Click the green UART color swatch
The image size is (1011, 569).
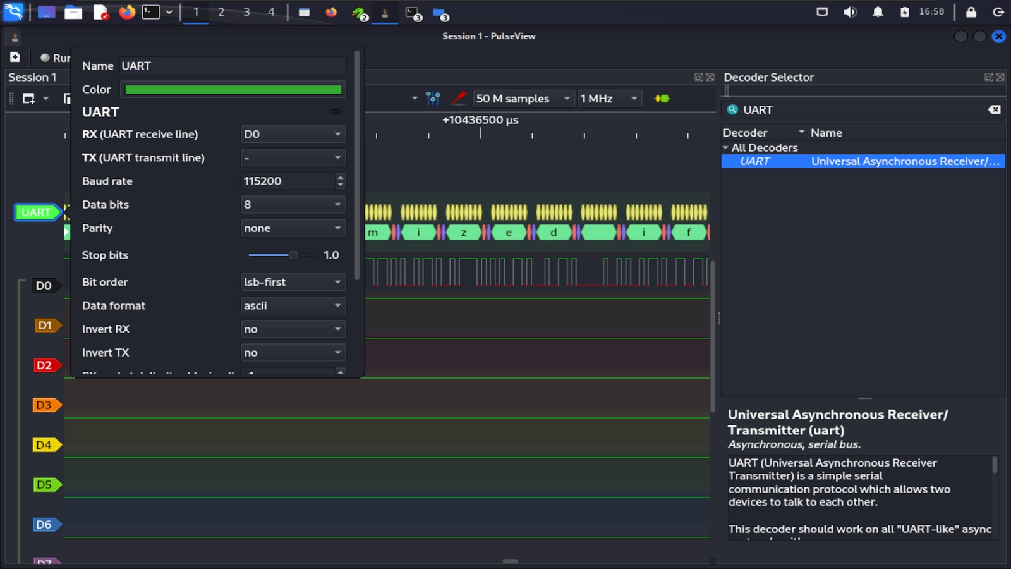pos(233,89)
